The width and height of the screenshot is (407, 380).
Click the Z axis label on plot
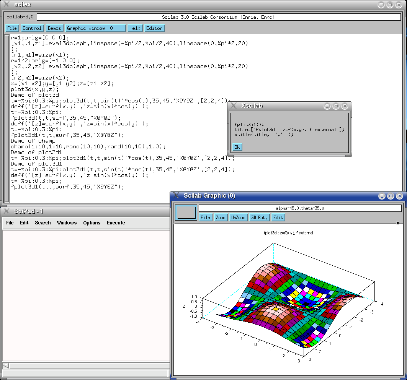coord(184,306)
